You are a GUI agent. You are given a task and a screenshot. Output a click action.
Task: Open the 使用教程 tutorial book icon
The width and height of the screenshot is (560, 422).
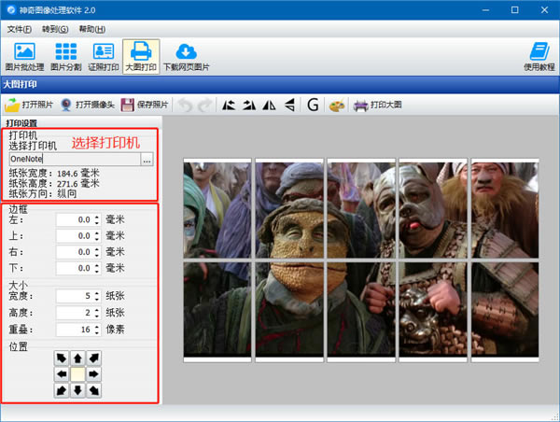point(537,57)
